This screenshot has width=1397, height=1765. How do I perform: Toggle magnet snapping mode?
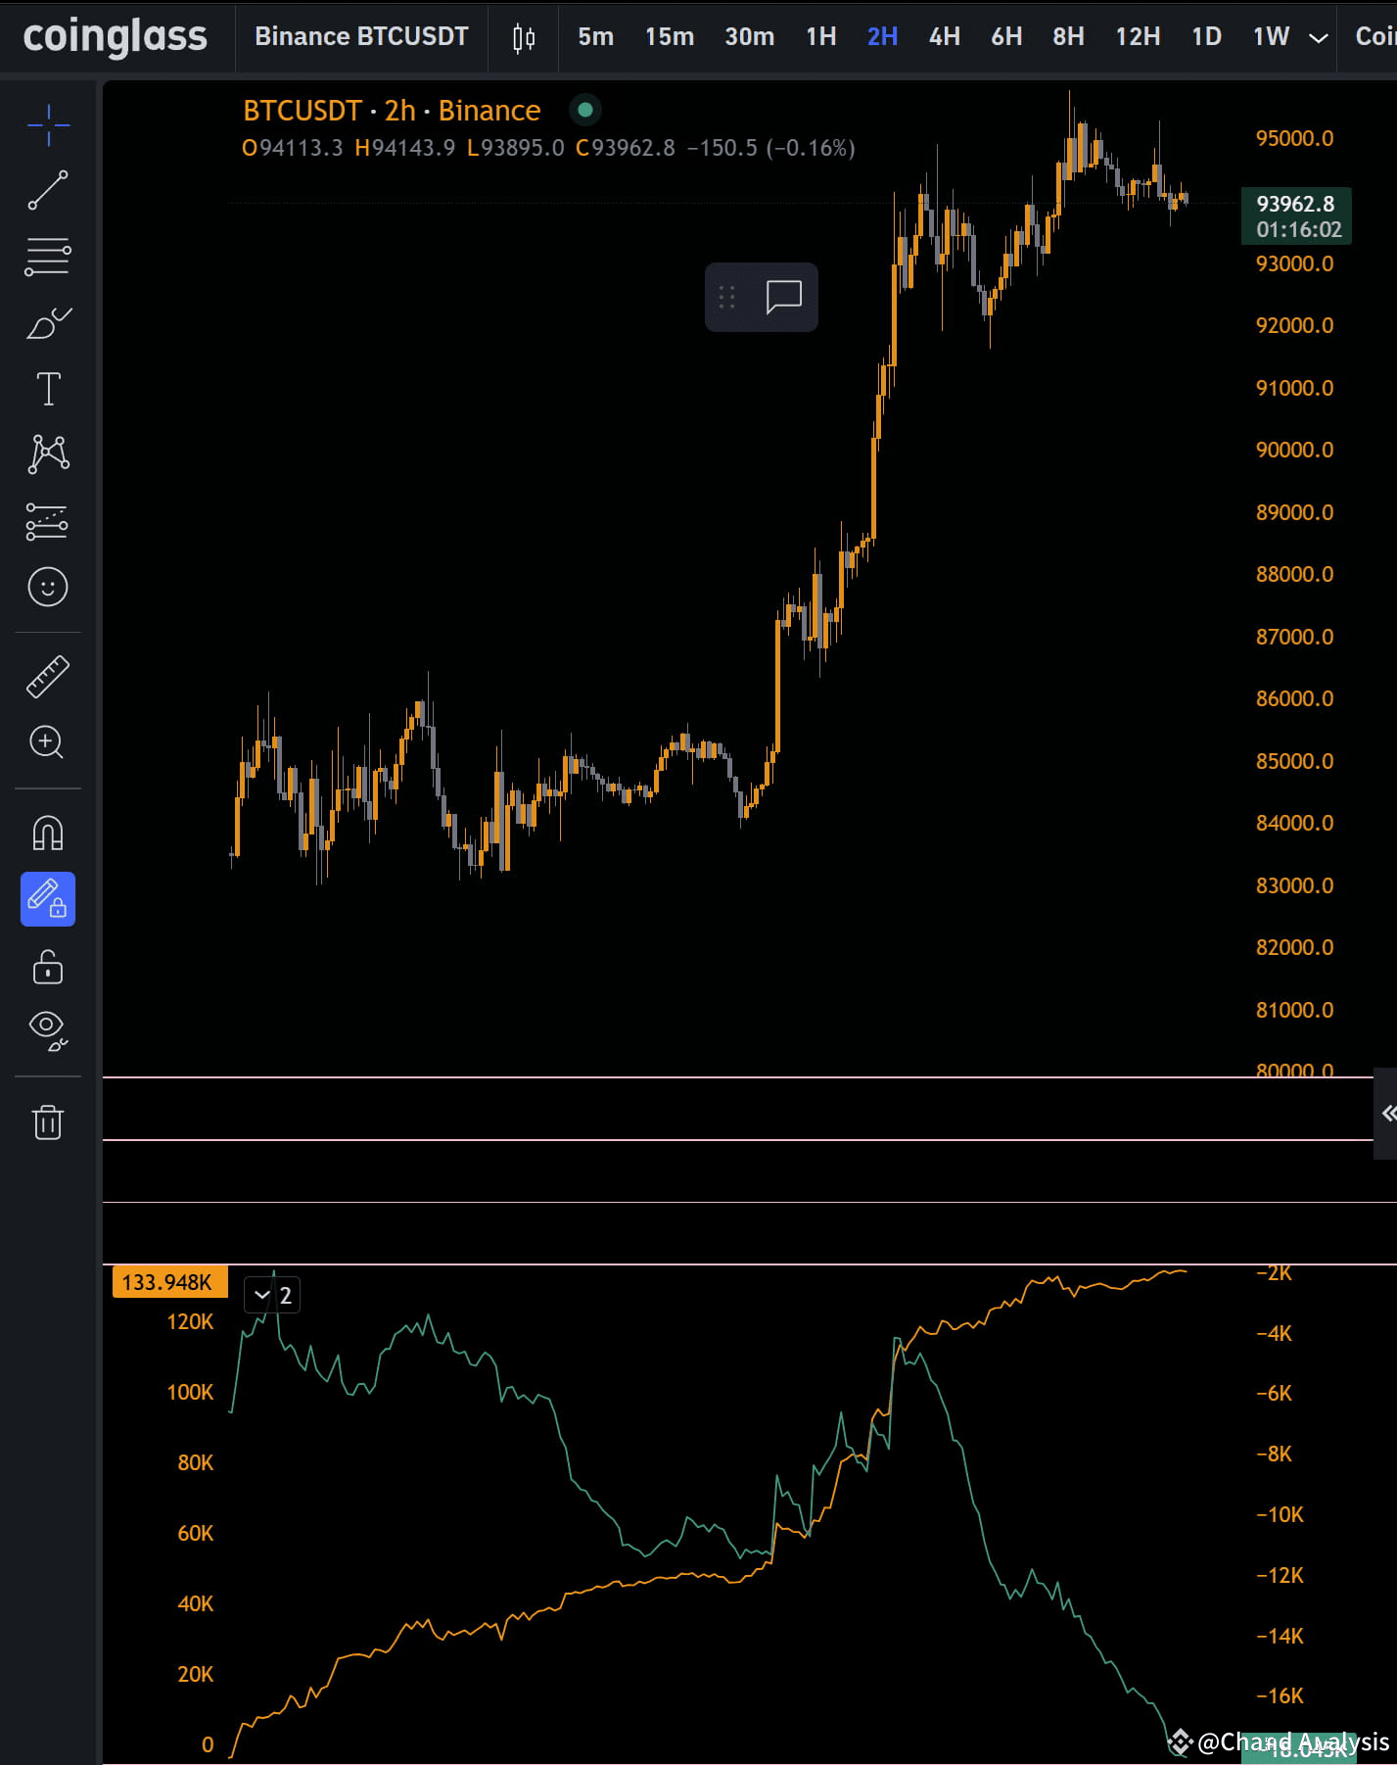pyautogui.click(x=48, y=834)
